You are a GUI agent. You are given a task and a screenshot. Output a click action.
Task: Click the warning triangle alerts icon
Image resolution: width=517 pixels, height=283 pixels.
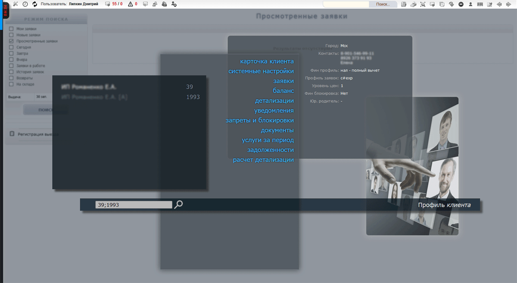coord(131,4)
